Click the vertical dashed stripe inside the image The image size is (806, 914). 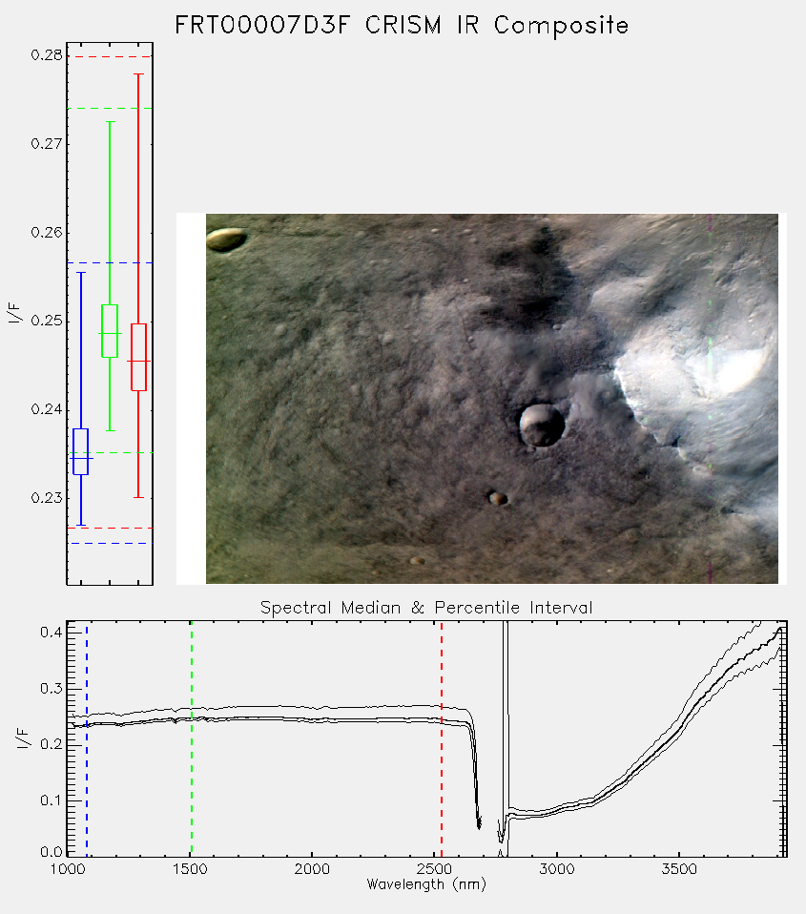tap(710, 398)
